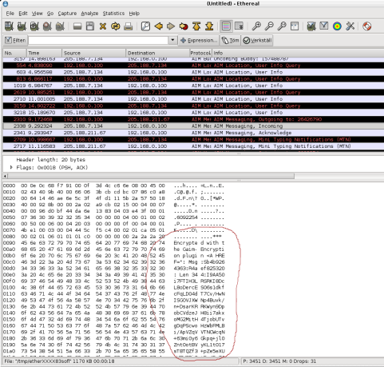This screenshot has width=384, height=367.
Task: Stop the running capture icon
Action: (47, 26)
